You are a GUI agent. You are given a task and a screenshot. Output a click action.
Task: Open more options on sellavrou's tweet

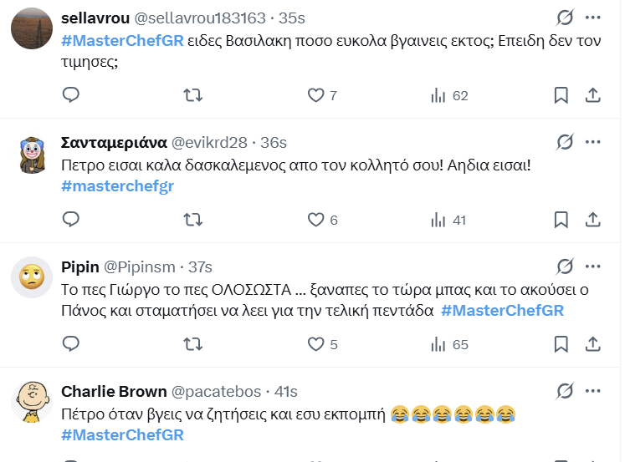[x=592, y=18]
